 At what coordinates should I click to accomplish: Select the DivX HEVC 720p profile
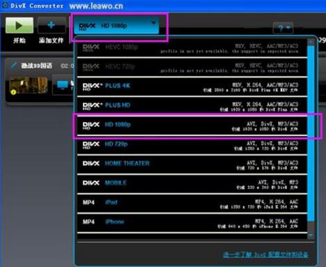click(192, 68)
